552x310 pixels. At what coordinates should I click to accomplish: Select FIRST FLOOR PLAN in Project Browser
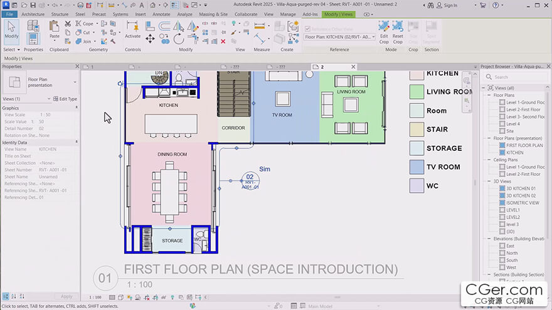click(x=524, y=145)
